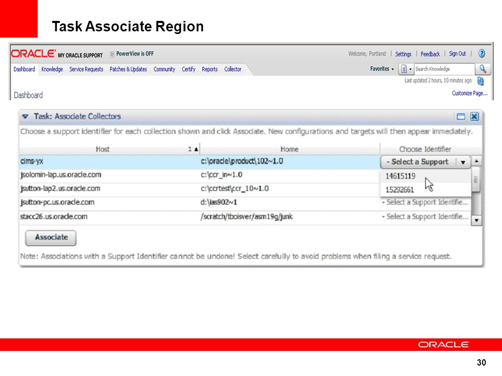Click the table scrollbar down arrow
This screenshot has height=376, width=502.
point(476,220)
